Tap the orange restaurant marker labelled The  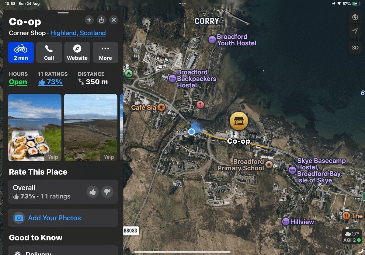[346, 216]
